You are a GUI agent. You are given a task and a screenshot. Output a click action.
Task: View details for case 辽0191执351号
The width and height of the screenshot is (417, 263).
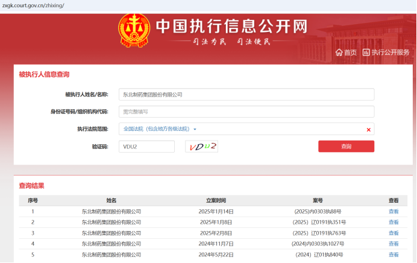tap(393, 222)
